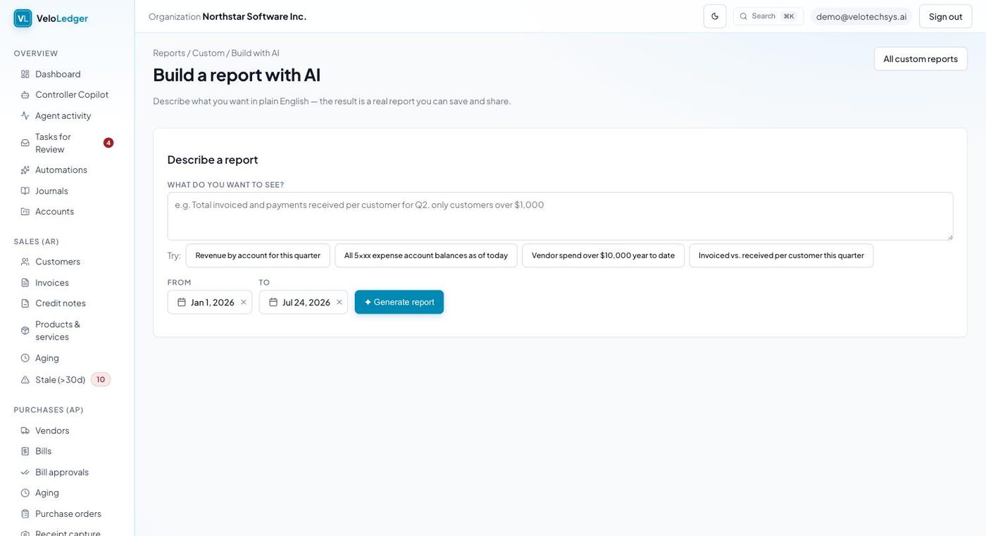Image resolution: width=986 pixels, height=536 pixels.
Task: Clear the Jul 24, 2026 To date
Action: pyautogui.click(x=339, y=302)
